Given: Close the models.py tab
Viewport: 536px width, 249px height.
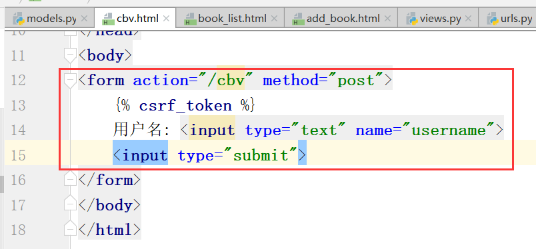Looking at the screenshot, I should tap(85, 19).
